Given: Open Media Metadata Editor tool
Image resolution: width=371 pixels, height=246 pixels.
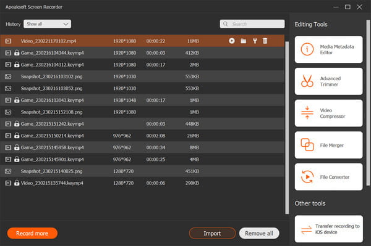Looking at the screenshot, I should (x=328, y=49).
